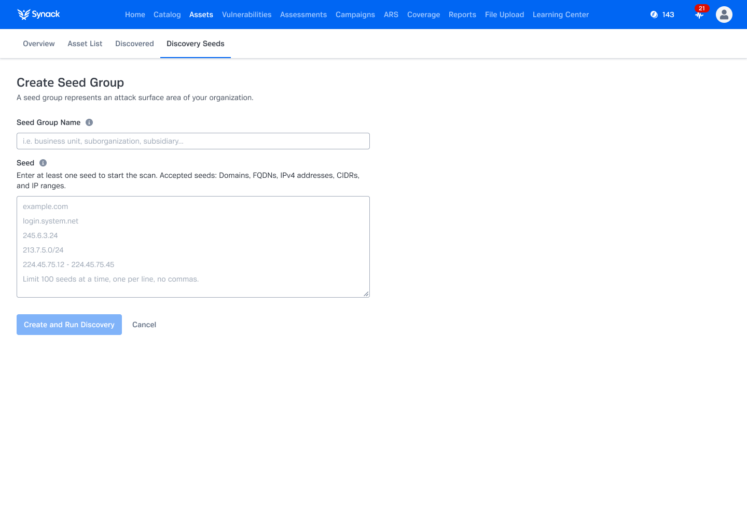The image size is (747, 531).
Task: Go to Home in top navigation
Action: [x=135, y=15]
